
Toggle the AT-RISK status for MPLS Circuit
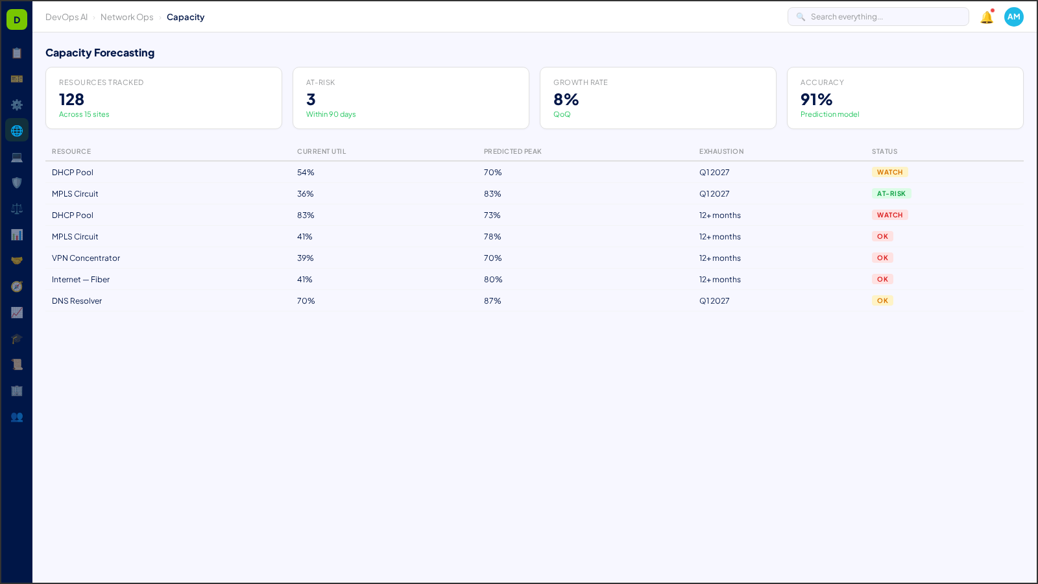(x=892, y=193)
